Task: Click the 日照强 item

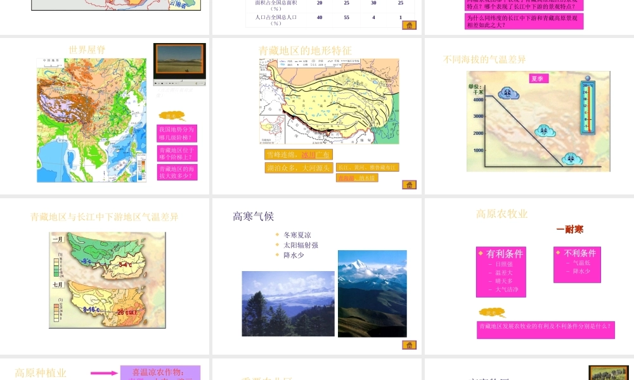Action: pos(504,264)
